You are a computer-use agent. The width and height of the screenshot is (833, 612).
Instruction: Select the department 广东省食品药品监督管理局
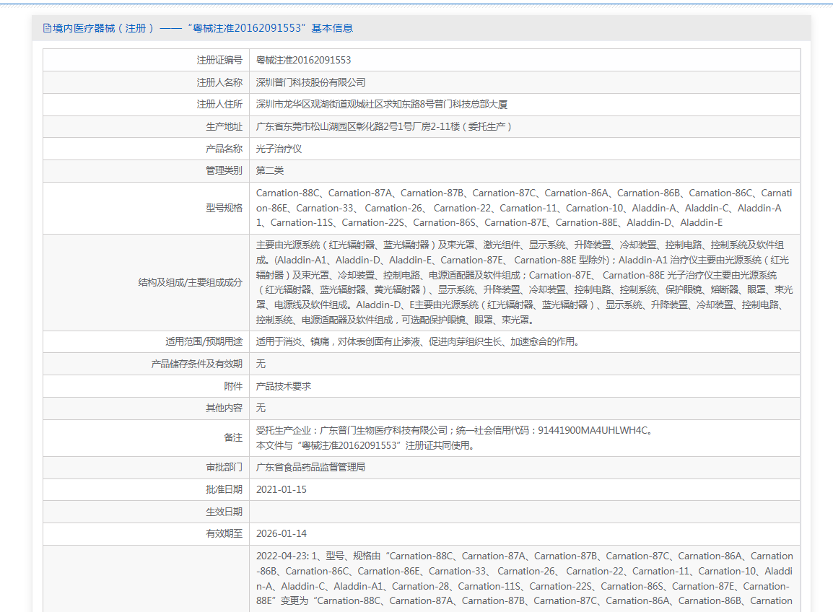tap(311, 467)
